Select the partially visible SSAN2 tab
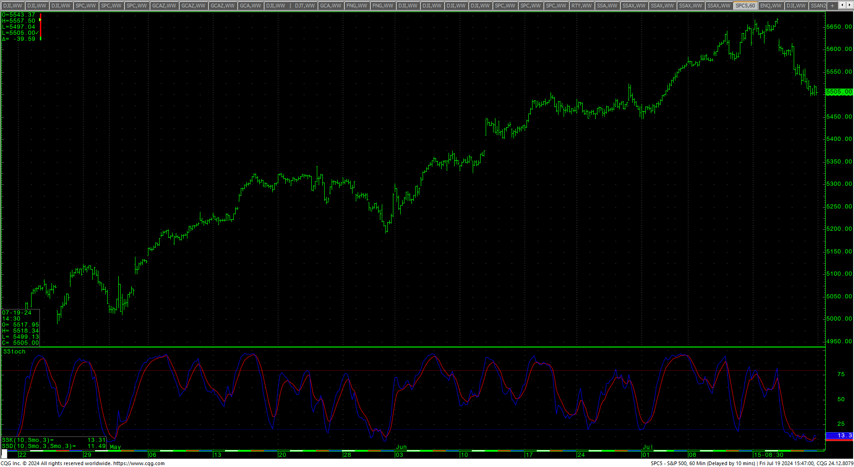This screenshot has width=854, height=467. [x=818, y=6]
